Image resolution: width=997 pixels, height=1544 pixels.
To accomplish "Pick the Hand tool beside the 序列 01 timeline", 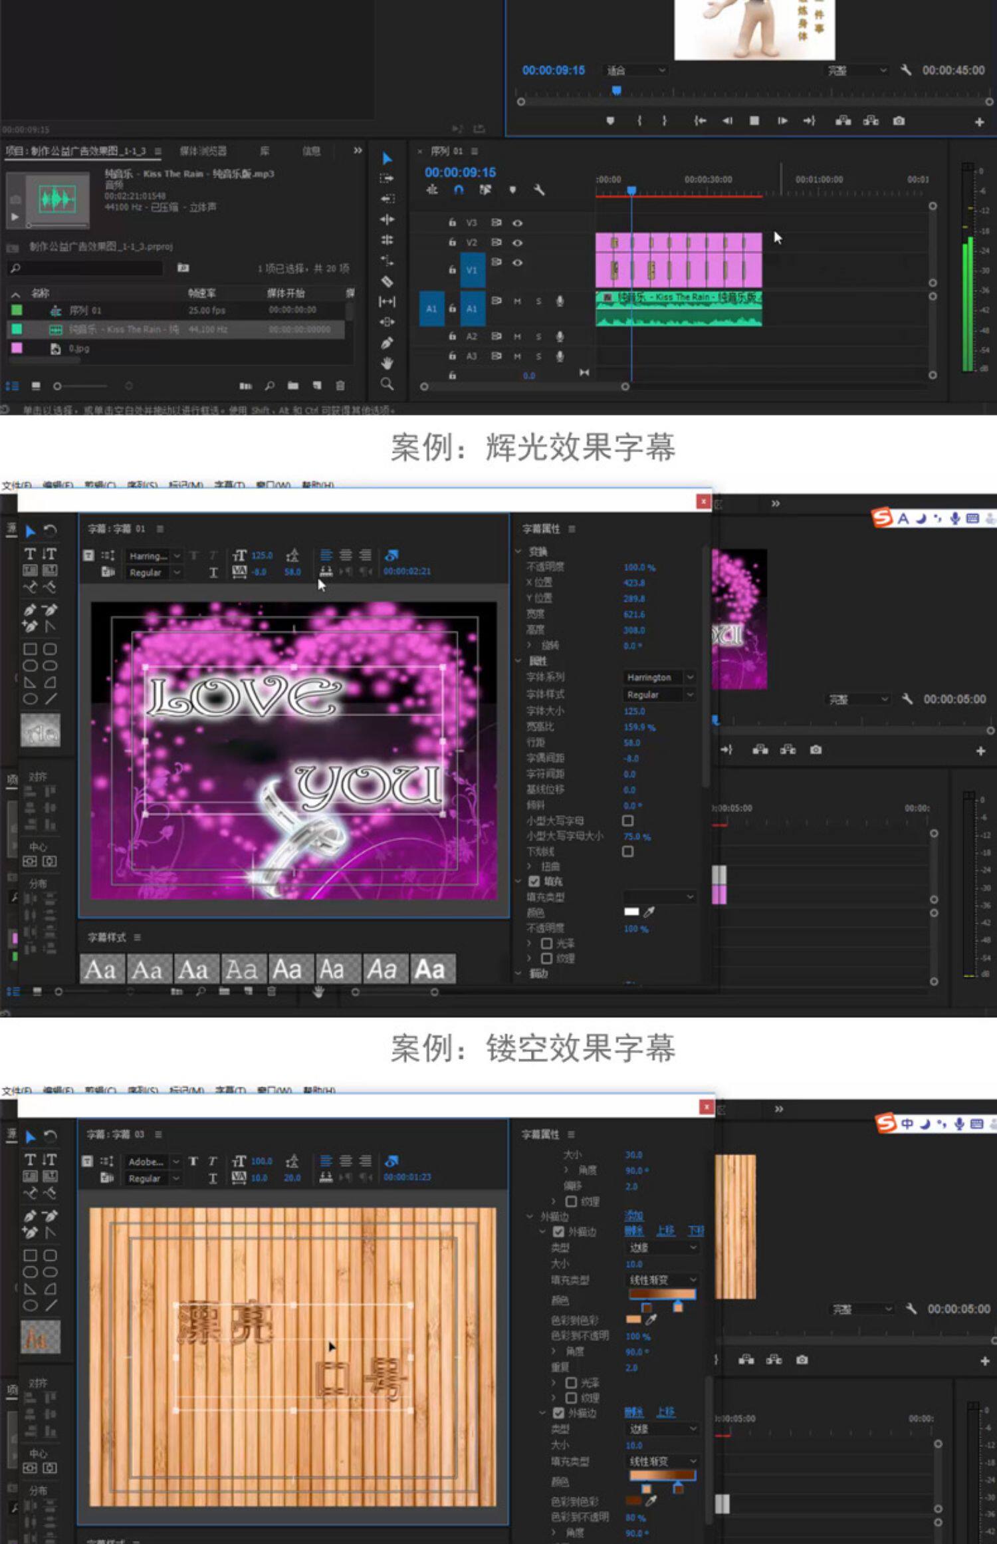I will [x=387, y=363].
